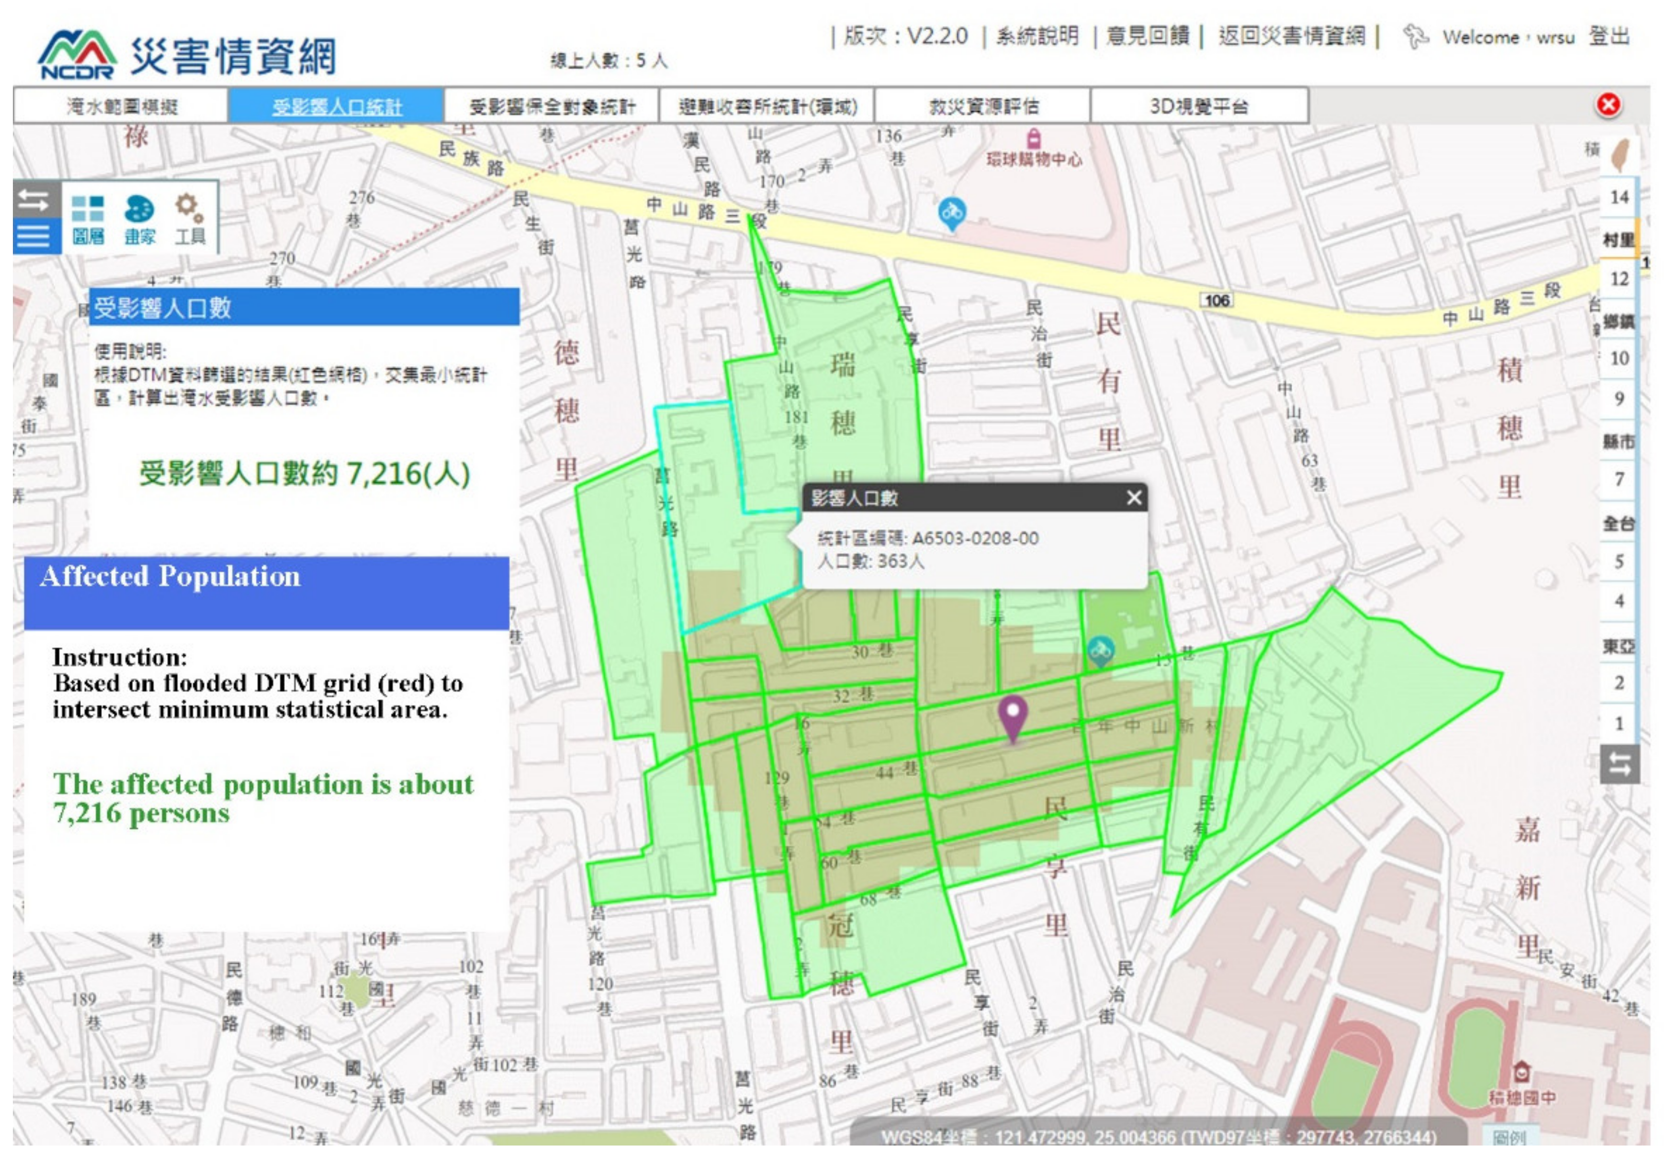This screenshot has height=1162, width=1664.
Task: Click the 登出 logout link
Action: [1609, 36]
